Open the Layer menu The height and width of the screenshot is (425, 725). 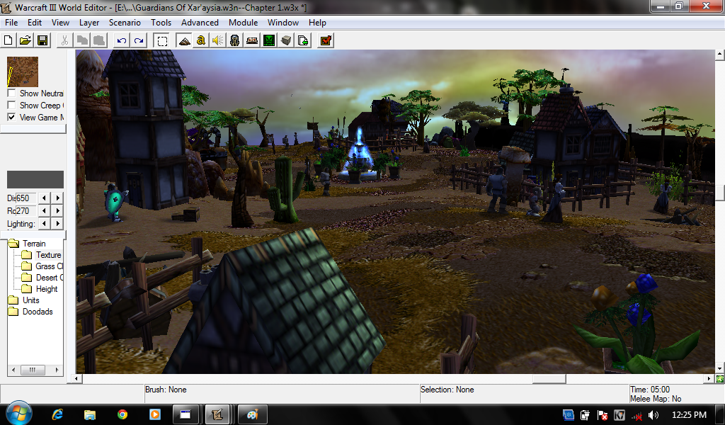pos(89,22)
